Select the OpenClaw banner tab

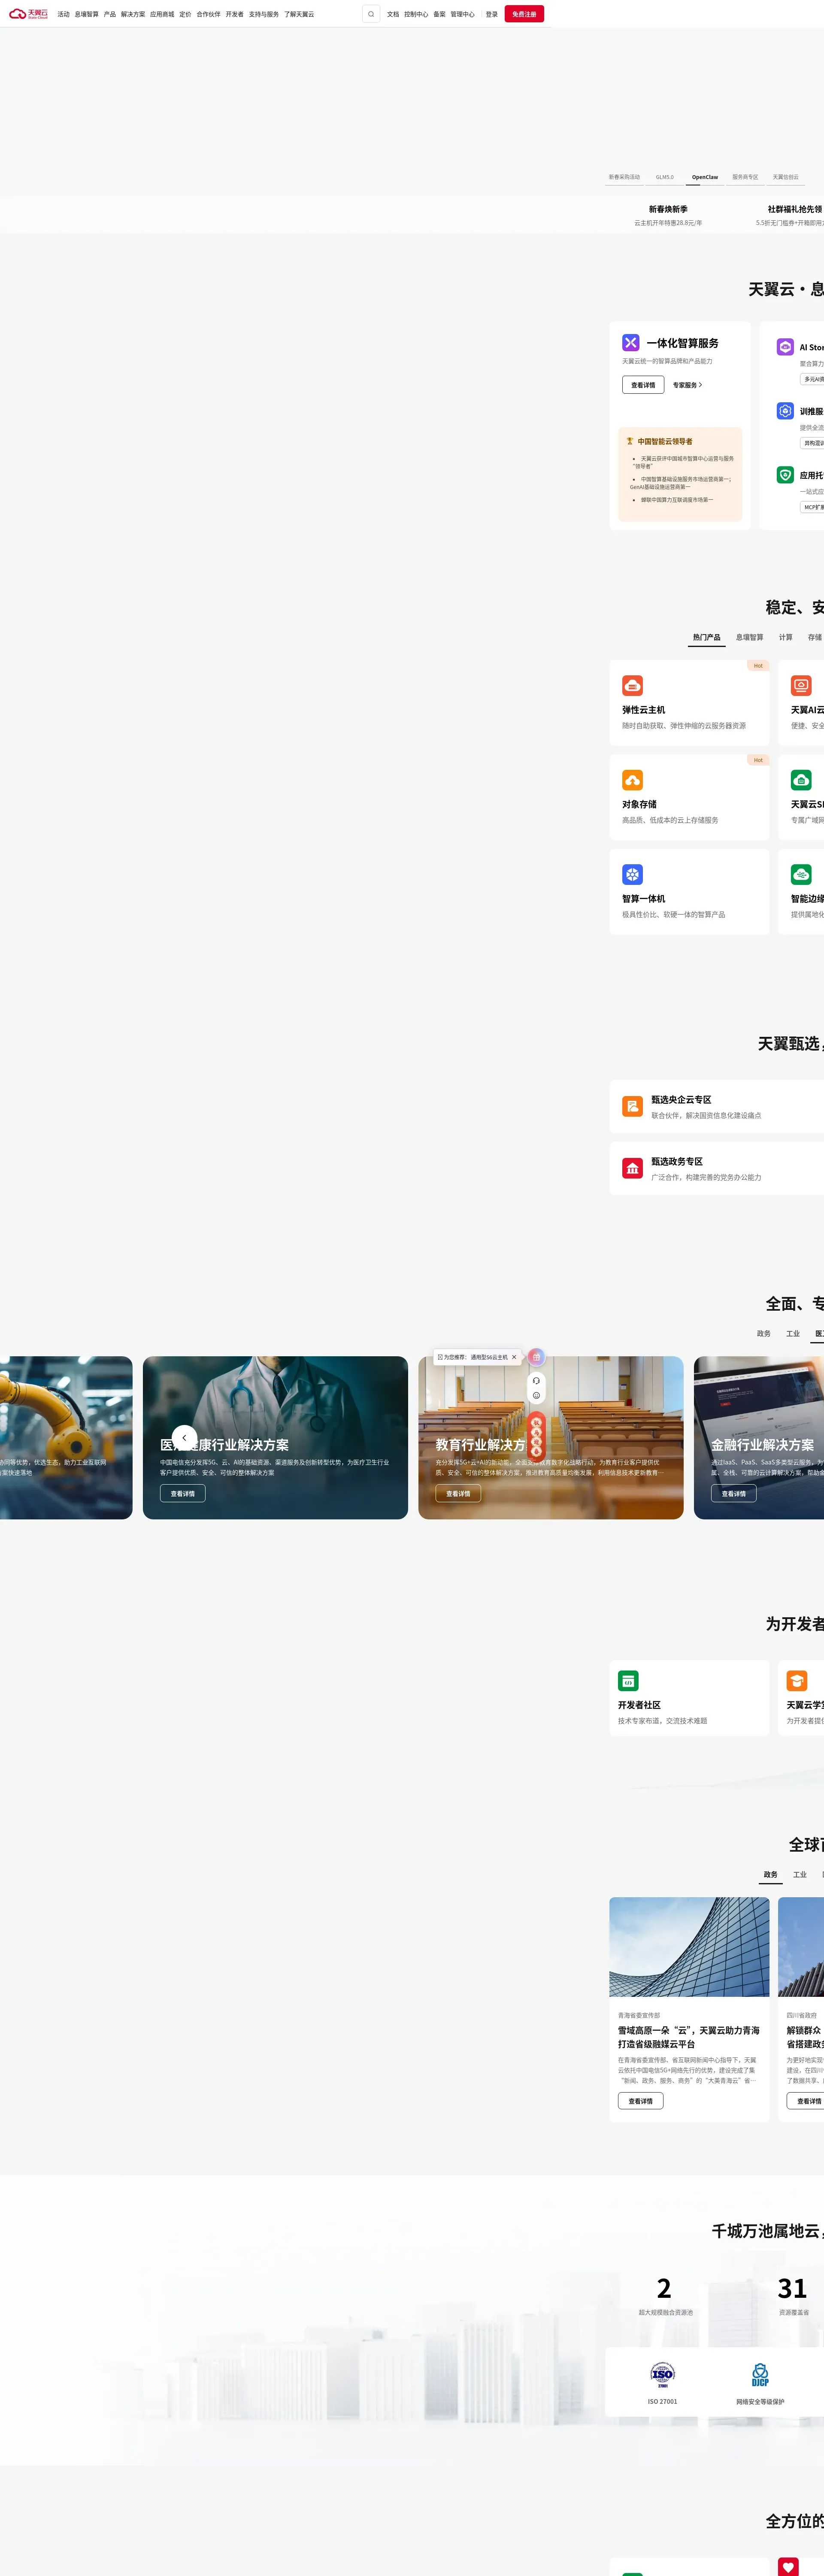(x=705, y=177)
